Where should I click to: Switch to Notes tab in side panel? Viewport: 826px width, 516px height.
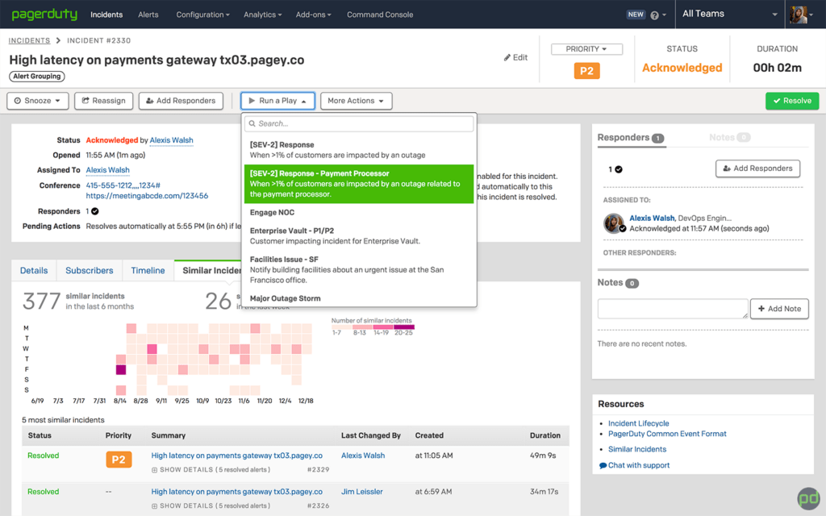(729, 137)
